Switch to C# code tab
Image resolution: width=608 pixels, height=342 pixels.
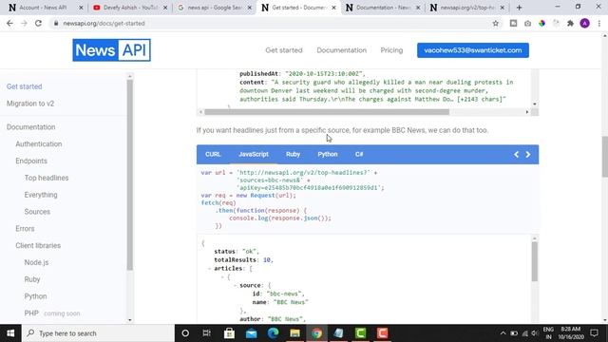pos(359,154)
